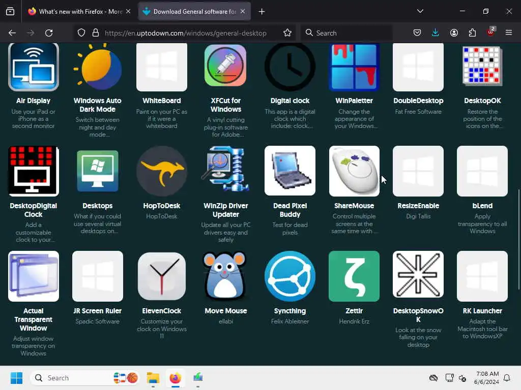Open the Dead Pixel Buddy laptop icon

[x=290, y=171]
